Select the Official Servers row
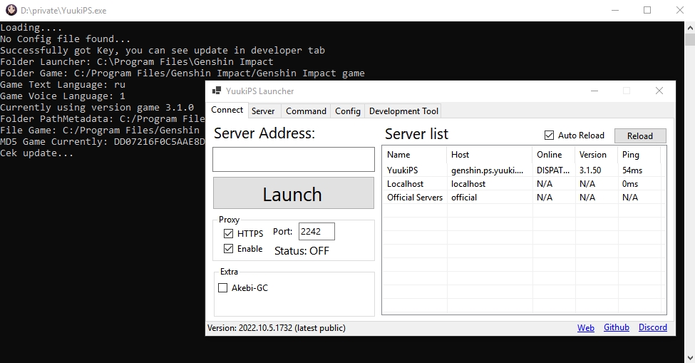The width and height of the screenshot is (695, 363). pos(524,198)
